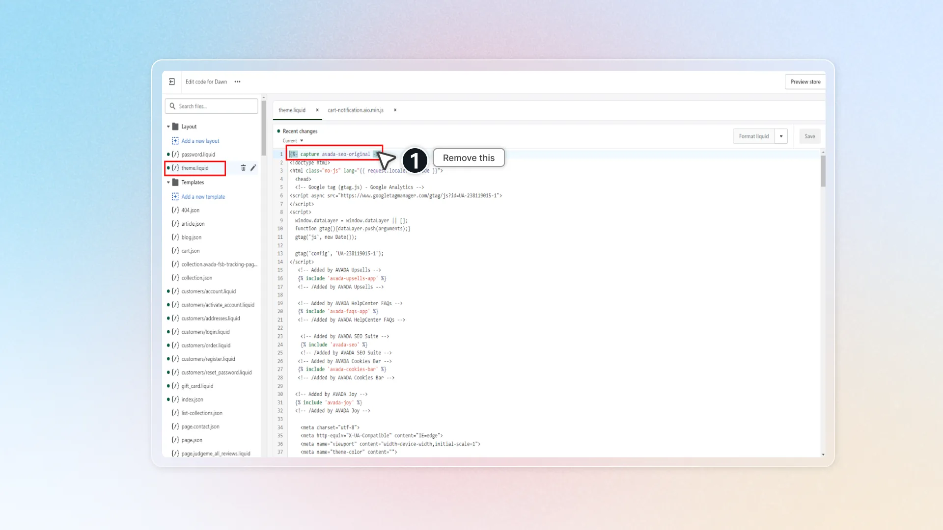The height and width of the screenshot is (530, 943).
Task: Click Edit code for Dawn title
Action: click(x=206, y=82)
